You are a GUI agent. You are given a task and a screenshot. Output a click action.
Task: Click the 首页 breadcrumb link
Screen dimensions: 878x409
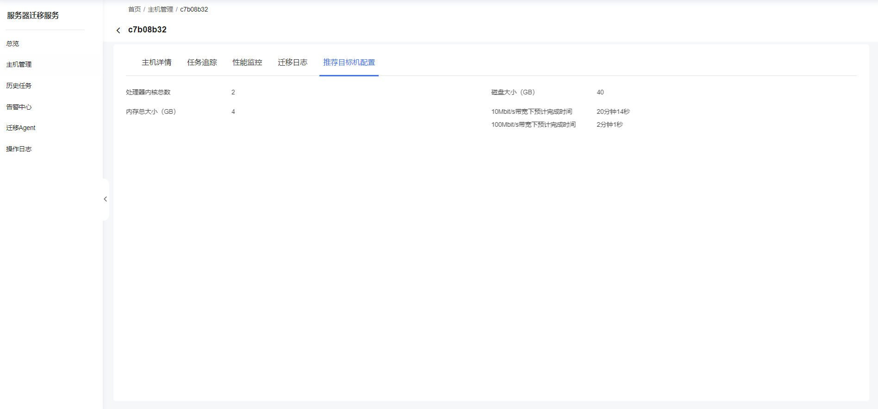[135, 9]
